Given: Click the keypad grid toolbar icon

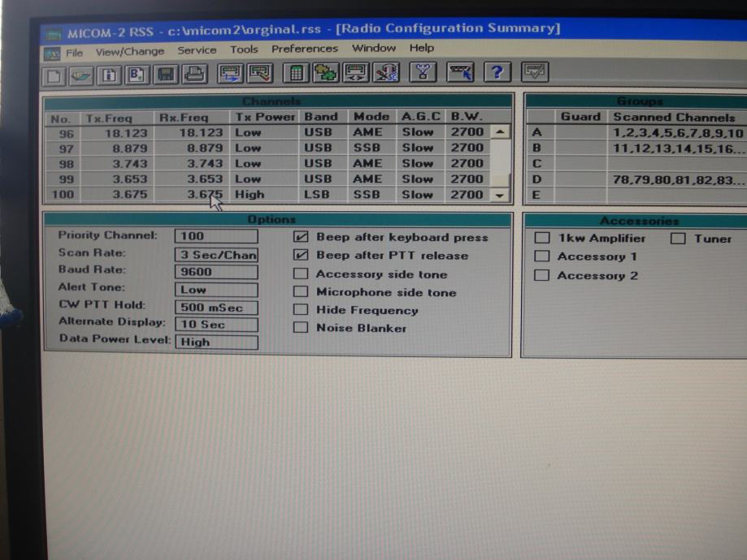Looking at the screenshot, I should (296, 73).
